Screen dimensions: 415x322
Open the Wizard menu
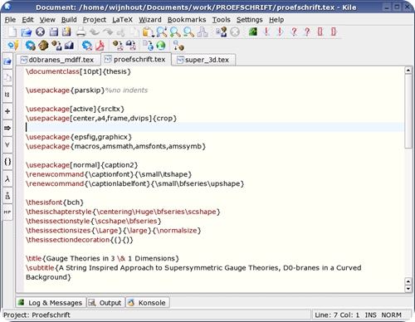pos(150,20)
